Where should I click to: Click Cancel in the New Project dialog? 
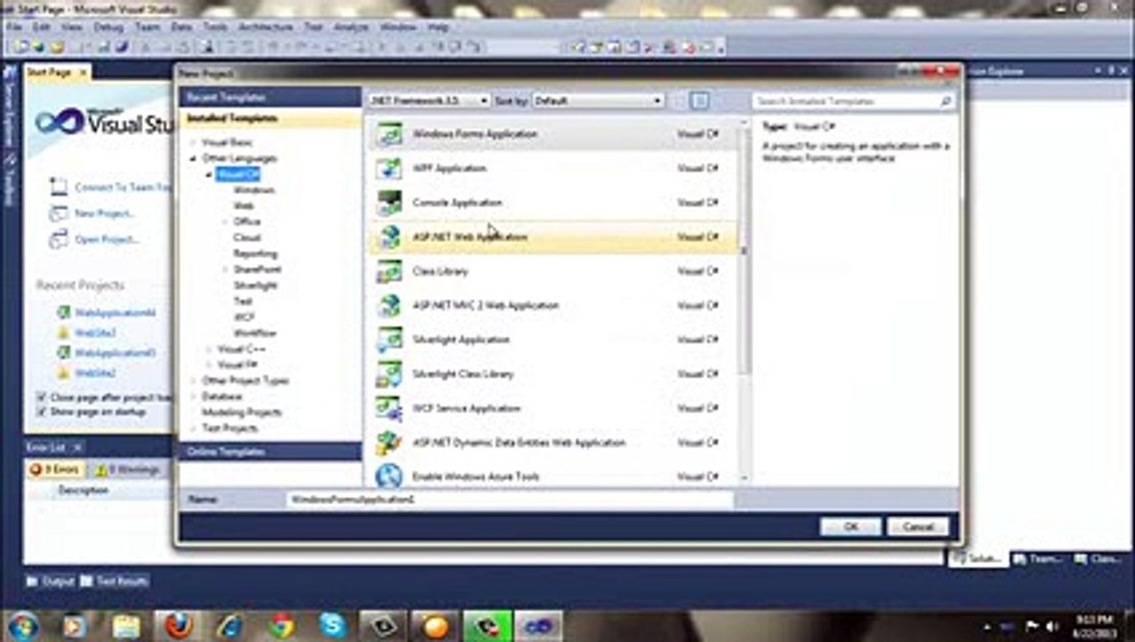tap(917, 527)
